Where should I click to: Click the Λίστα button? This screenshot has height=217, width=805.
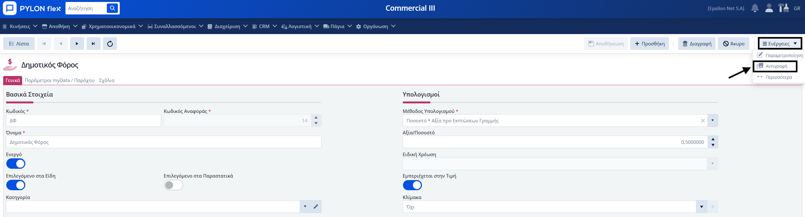pyautogui.click(x=19, y=44)
